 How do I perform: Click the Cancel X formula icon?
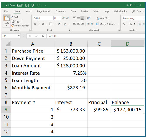[x=30, y=36]
